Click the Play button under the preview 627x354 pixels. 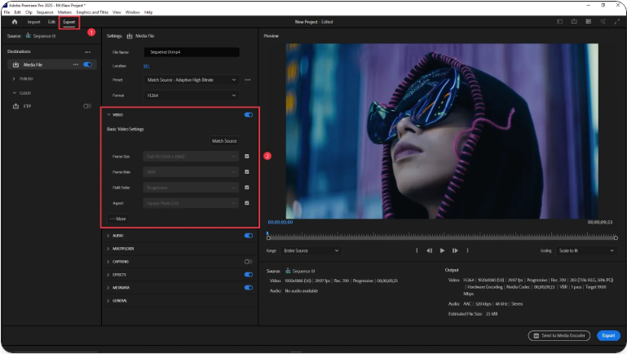click(442, 250)
